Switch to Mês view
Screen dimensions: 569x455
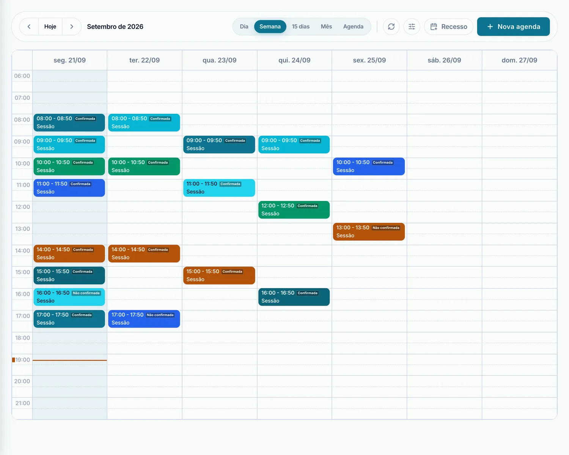pyautogui.click(x=326, y=27)
